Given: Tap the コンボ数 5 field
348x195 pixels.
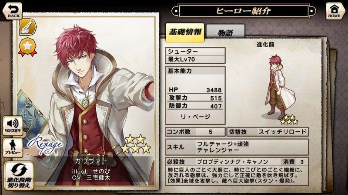Looking at the screenshot, I should pos(195,132).
